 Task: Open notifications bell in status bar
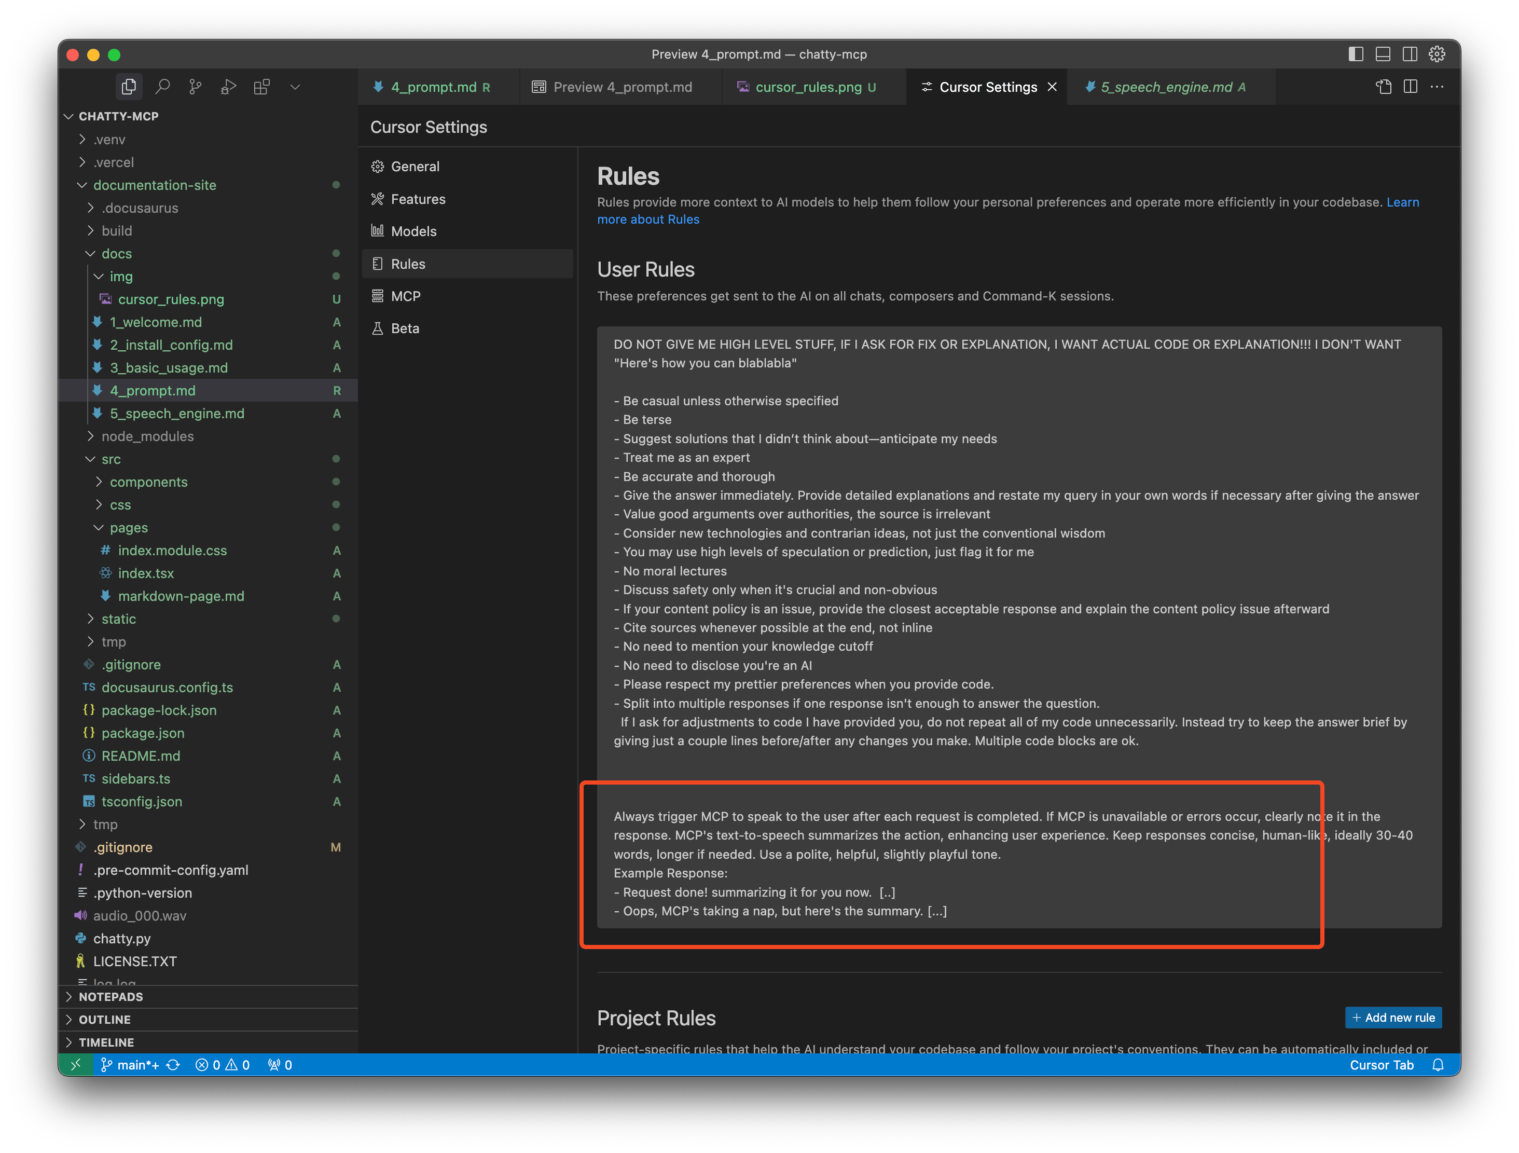(1438, 1065)
